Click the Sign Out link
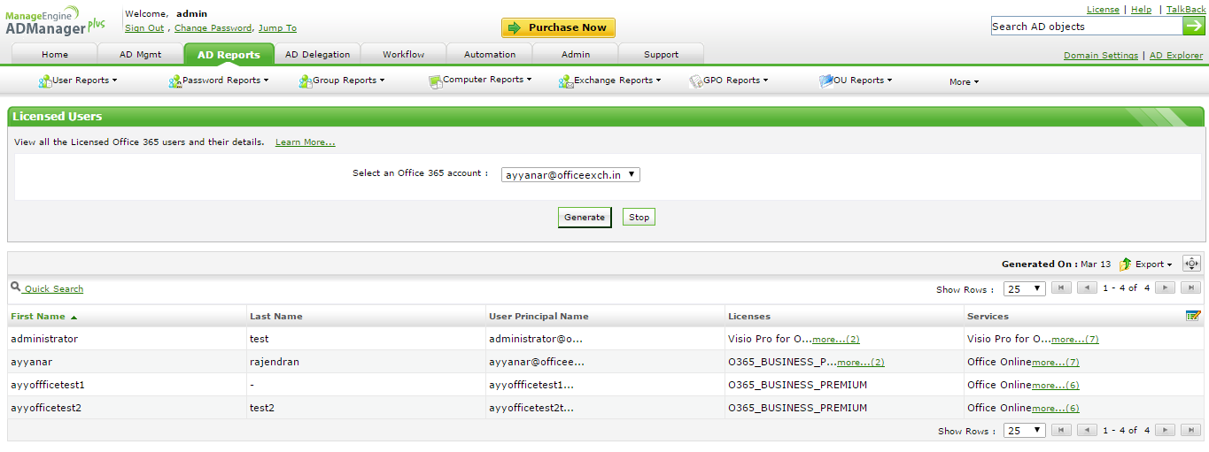The image size is (1209, 452). click(144, 28)
